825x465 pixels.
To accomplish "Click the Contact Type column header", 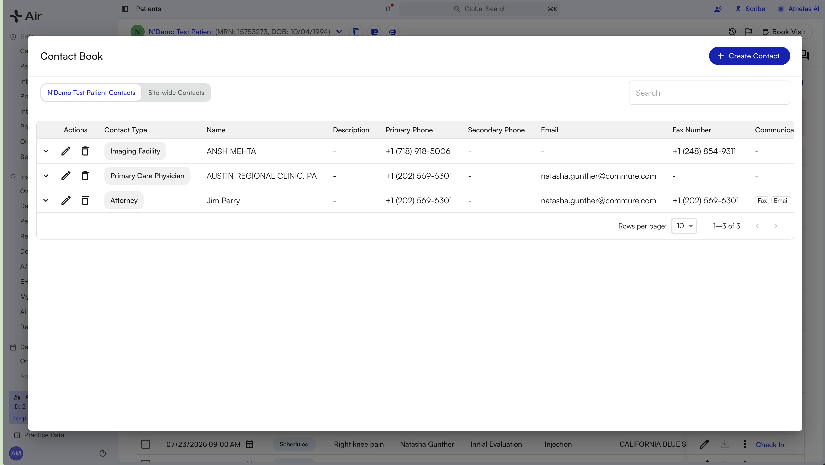I will pos(125,130).
